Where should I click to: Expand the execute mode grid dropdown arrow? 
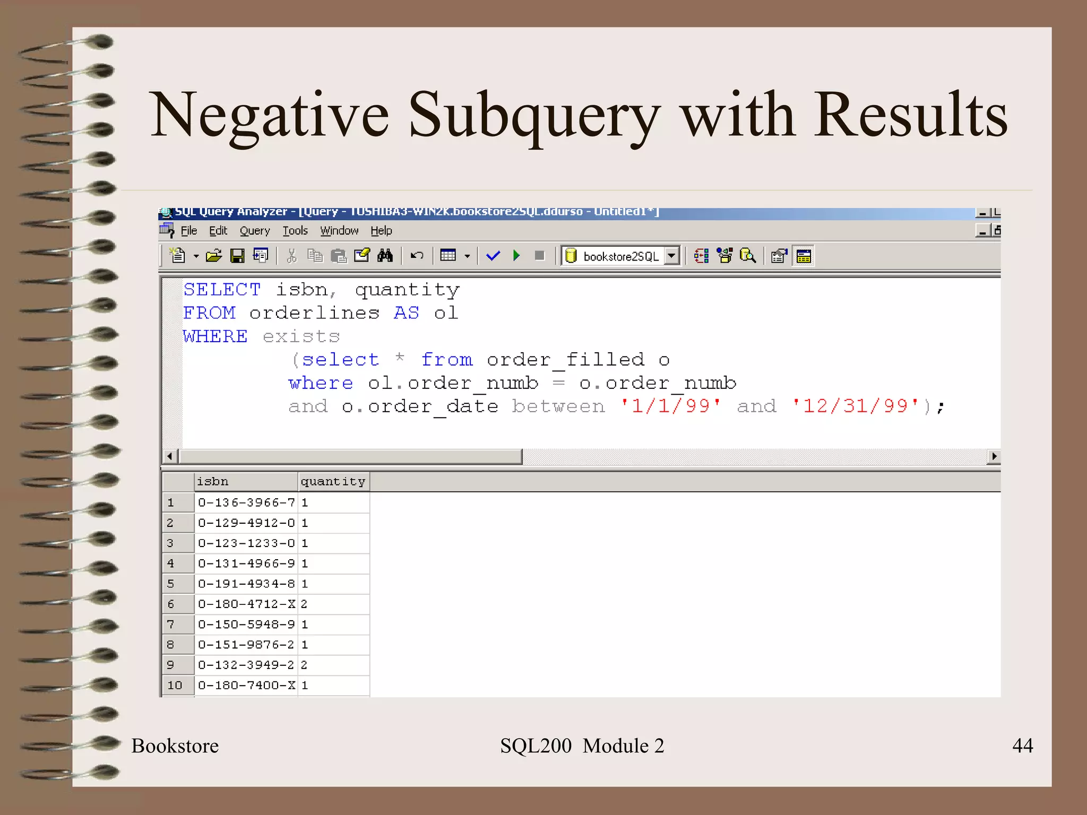point(467,256)
